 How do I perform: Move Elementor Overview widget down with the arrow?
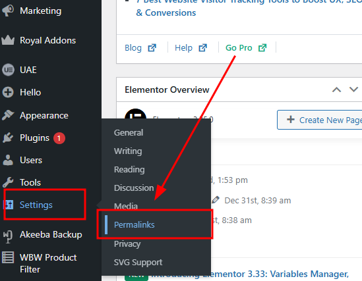353,89
